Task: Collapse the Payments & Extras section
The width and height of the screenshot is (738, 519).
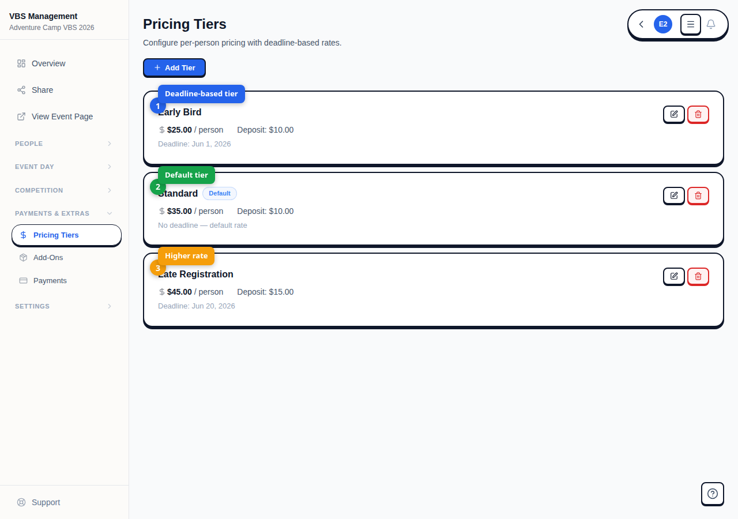Action: tap(63, 213)
